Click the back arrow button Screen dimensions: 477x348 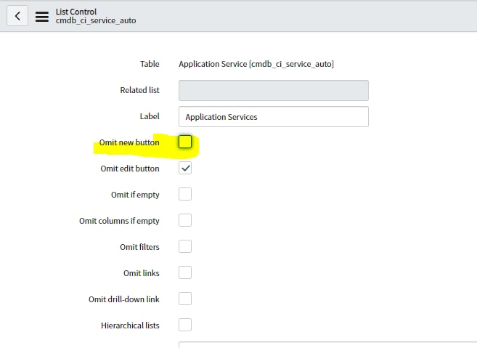coord(17,15)
